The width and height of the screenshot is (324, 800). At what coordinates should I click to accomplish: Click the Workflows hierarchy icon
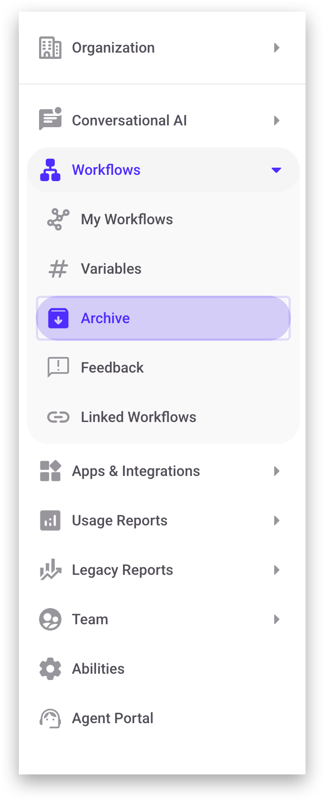[x=50, y=170]
